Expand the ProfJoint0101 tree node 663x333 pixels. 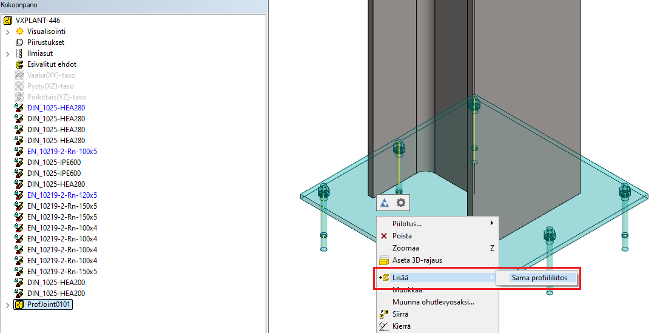(x=7, y=304)
